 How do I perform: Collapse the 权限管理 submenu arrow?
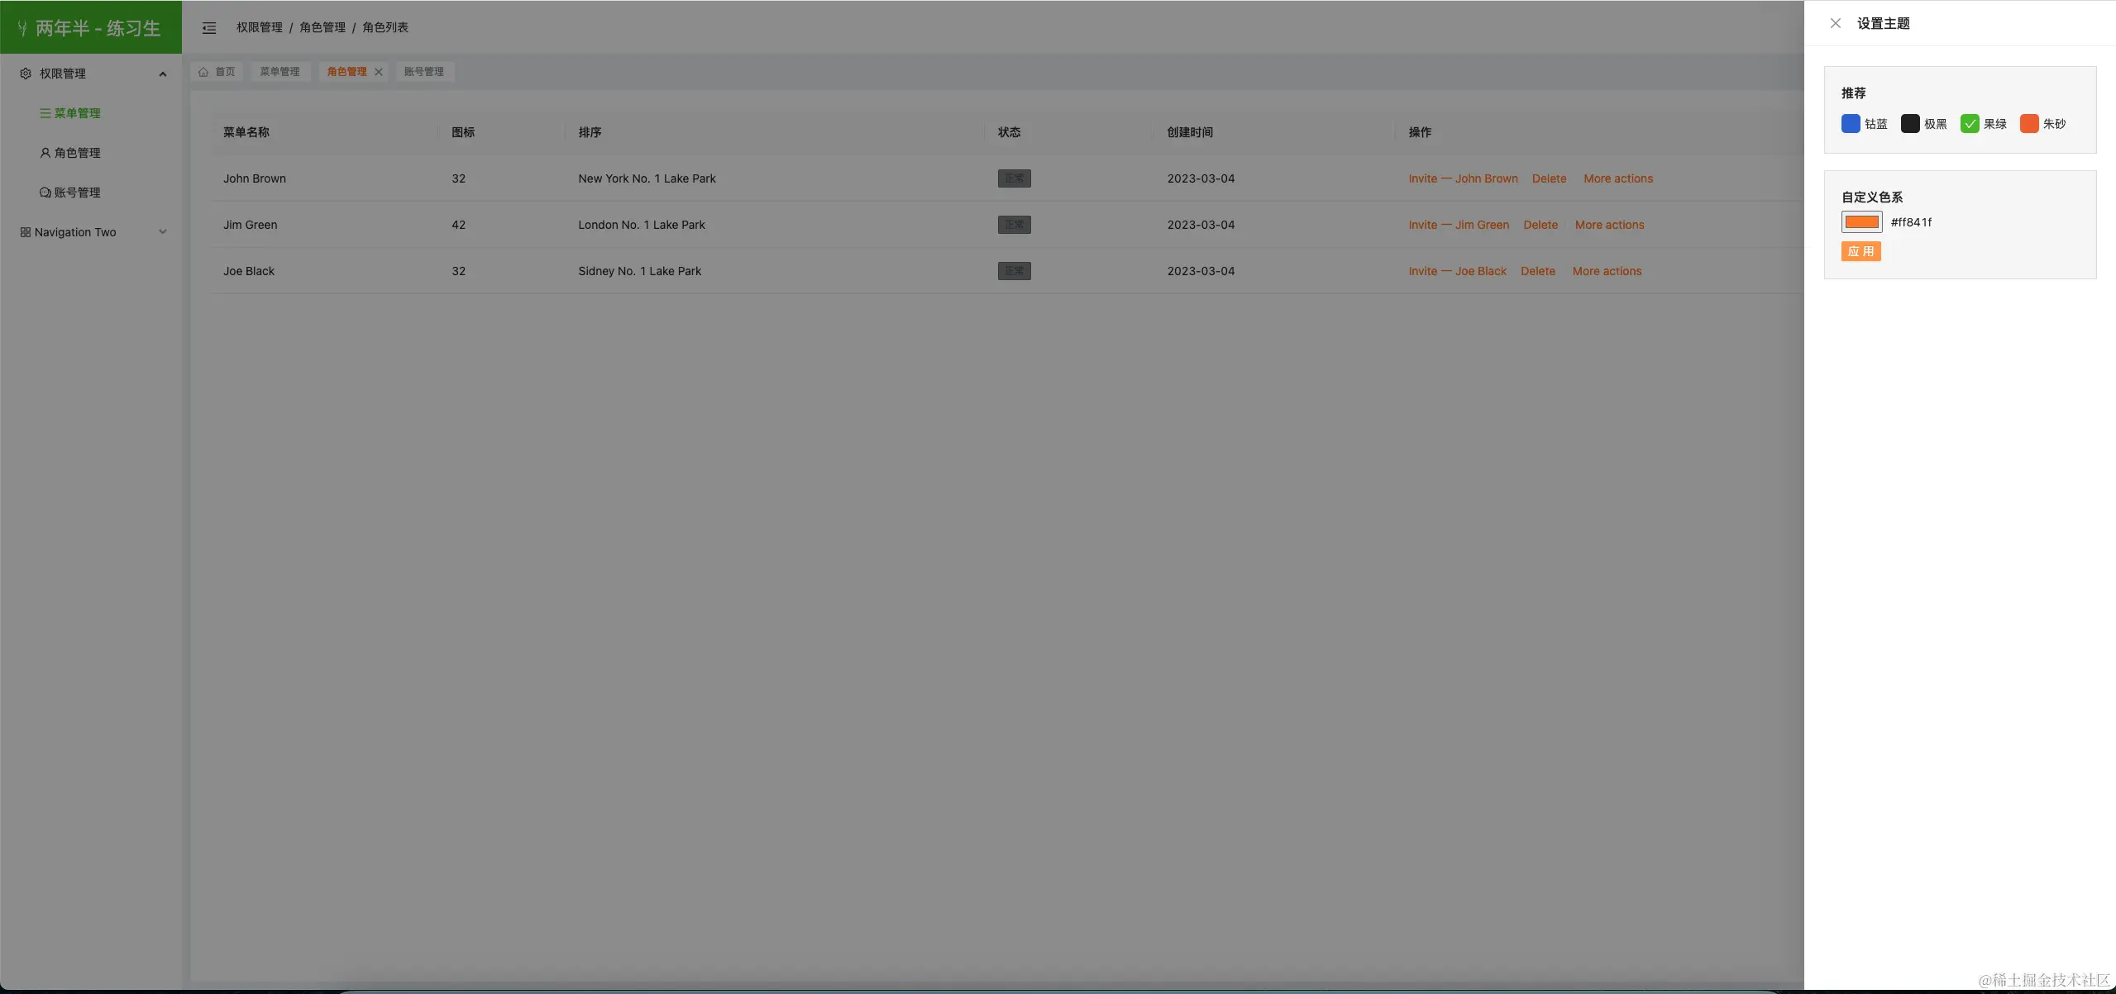pyautogui.click(x=163, y=74)
